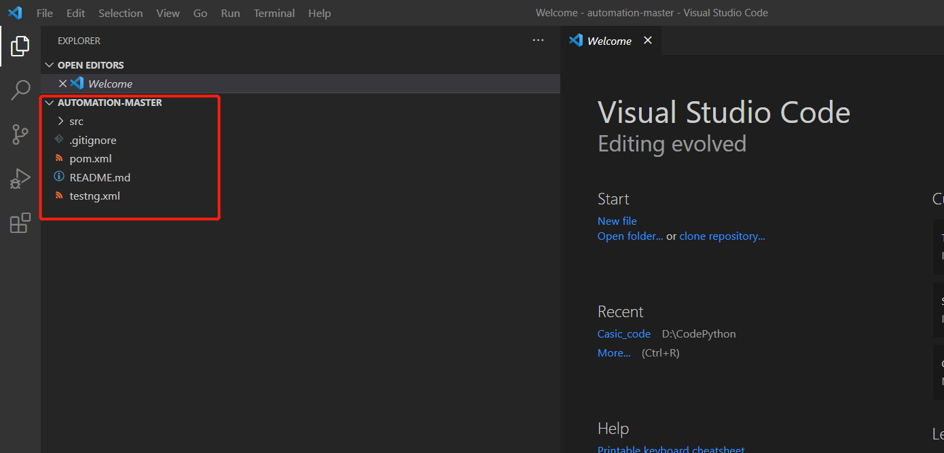
Task: Open the File menu
Action: [x=44, y=13]
